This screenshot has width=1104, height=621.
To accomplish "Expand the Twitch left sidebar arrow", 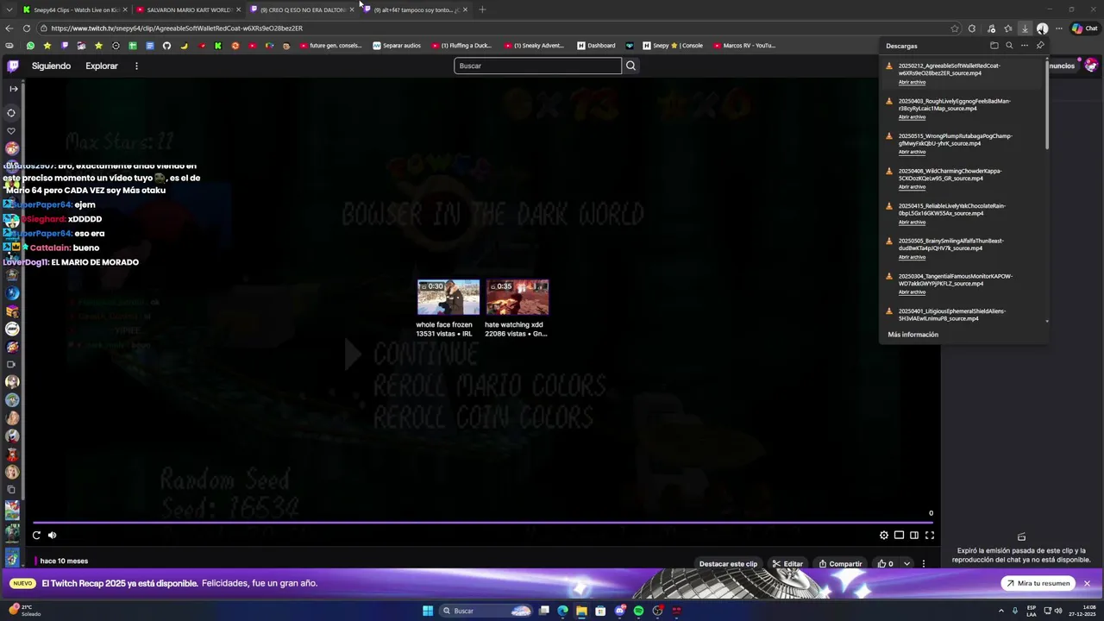I will [13, 89].
